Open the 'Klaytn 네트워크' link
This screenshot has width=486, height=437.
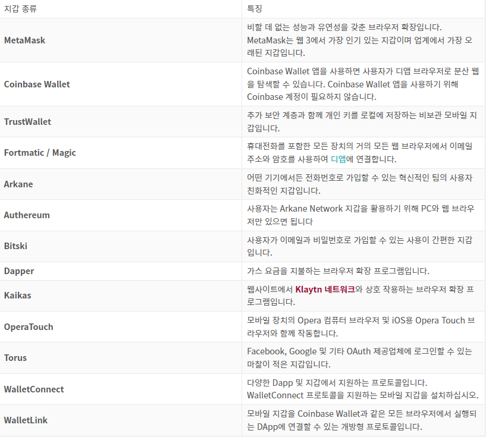(325, 290)
